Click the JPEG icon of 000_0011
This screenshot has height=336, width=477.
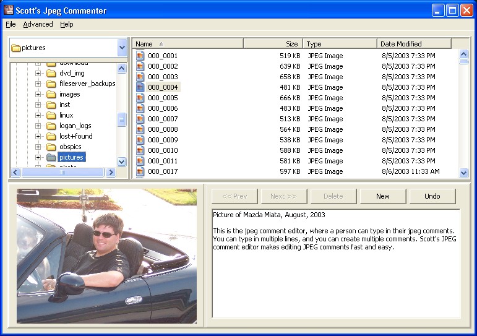[140, 161]
